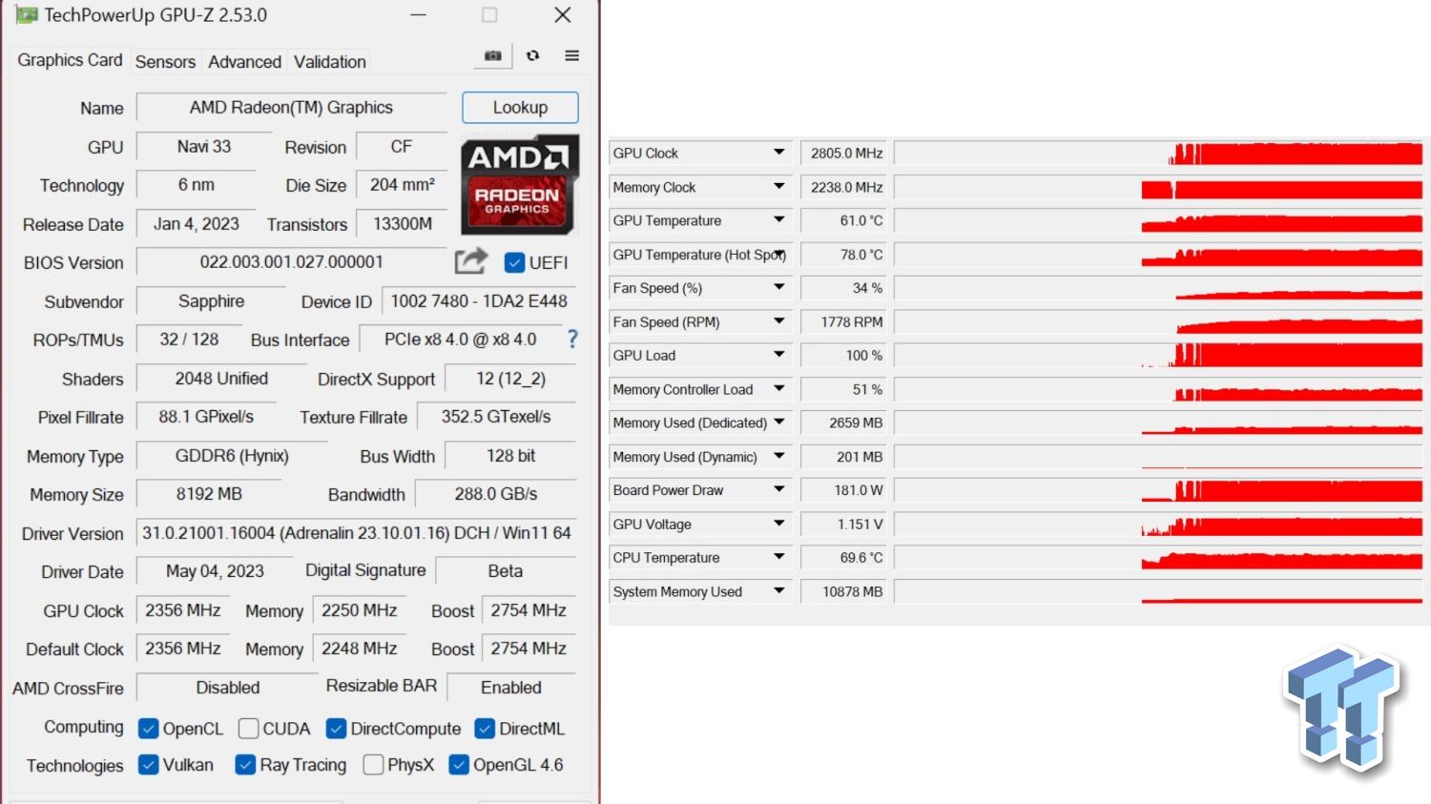This screenshot has height=804, width=1431.
Task: Click the Bus Interface question mark icon
Action: pos(572,340)
